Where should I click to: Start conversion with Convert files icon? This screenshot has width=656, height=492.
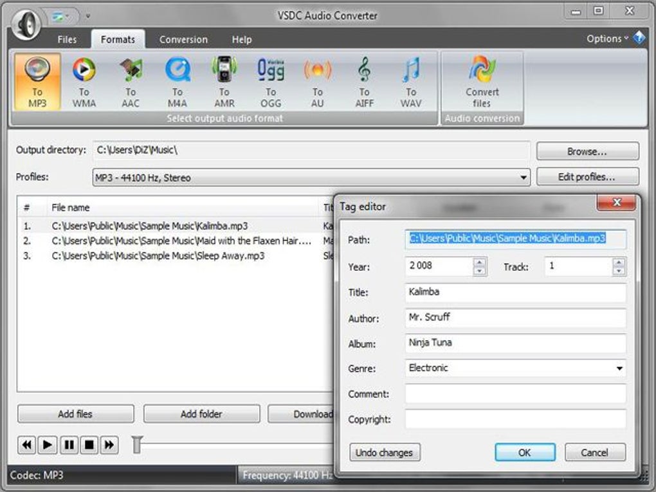(x=482, y=82)
